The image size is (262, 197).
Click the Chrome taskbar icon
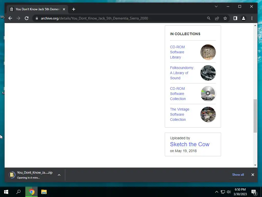[x=31, y=192]
